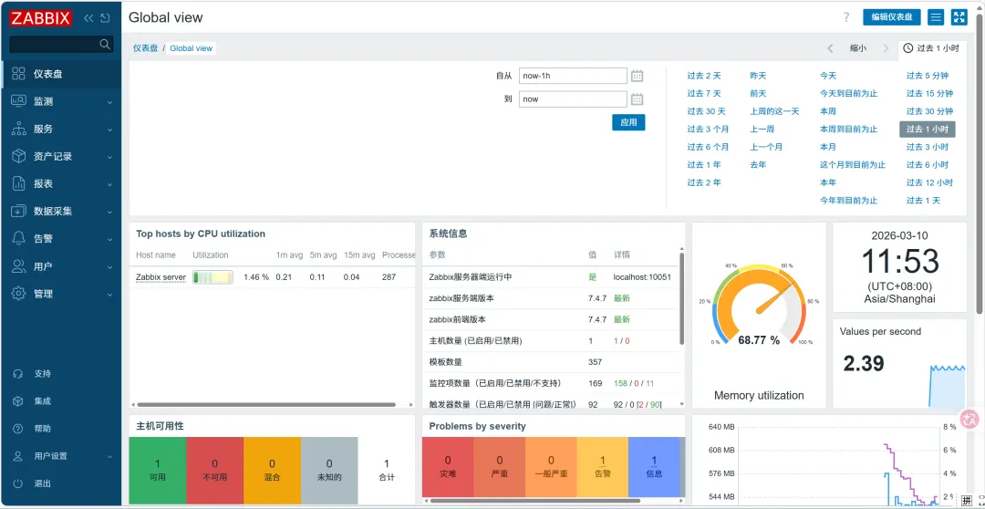Image resolution: width=985 pixels, height=509 pixels.
Task: Expand the 告警 menu
Action: 61,239
